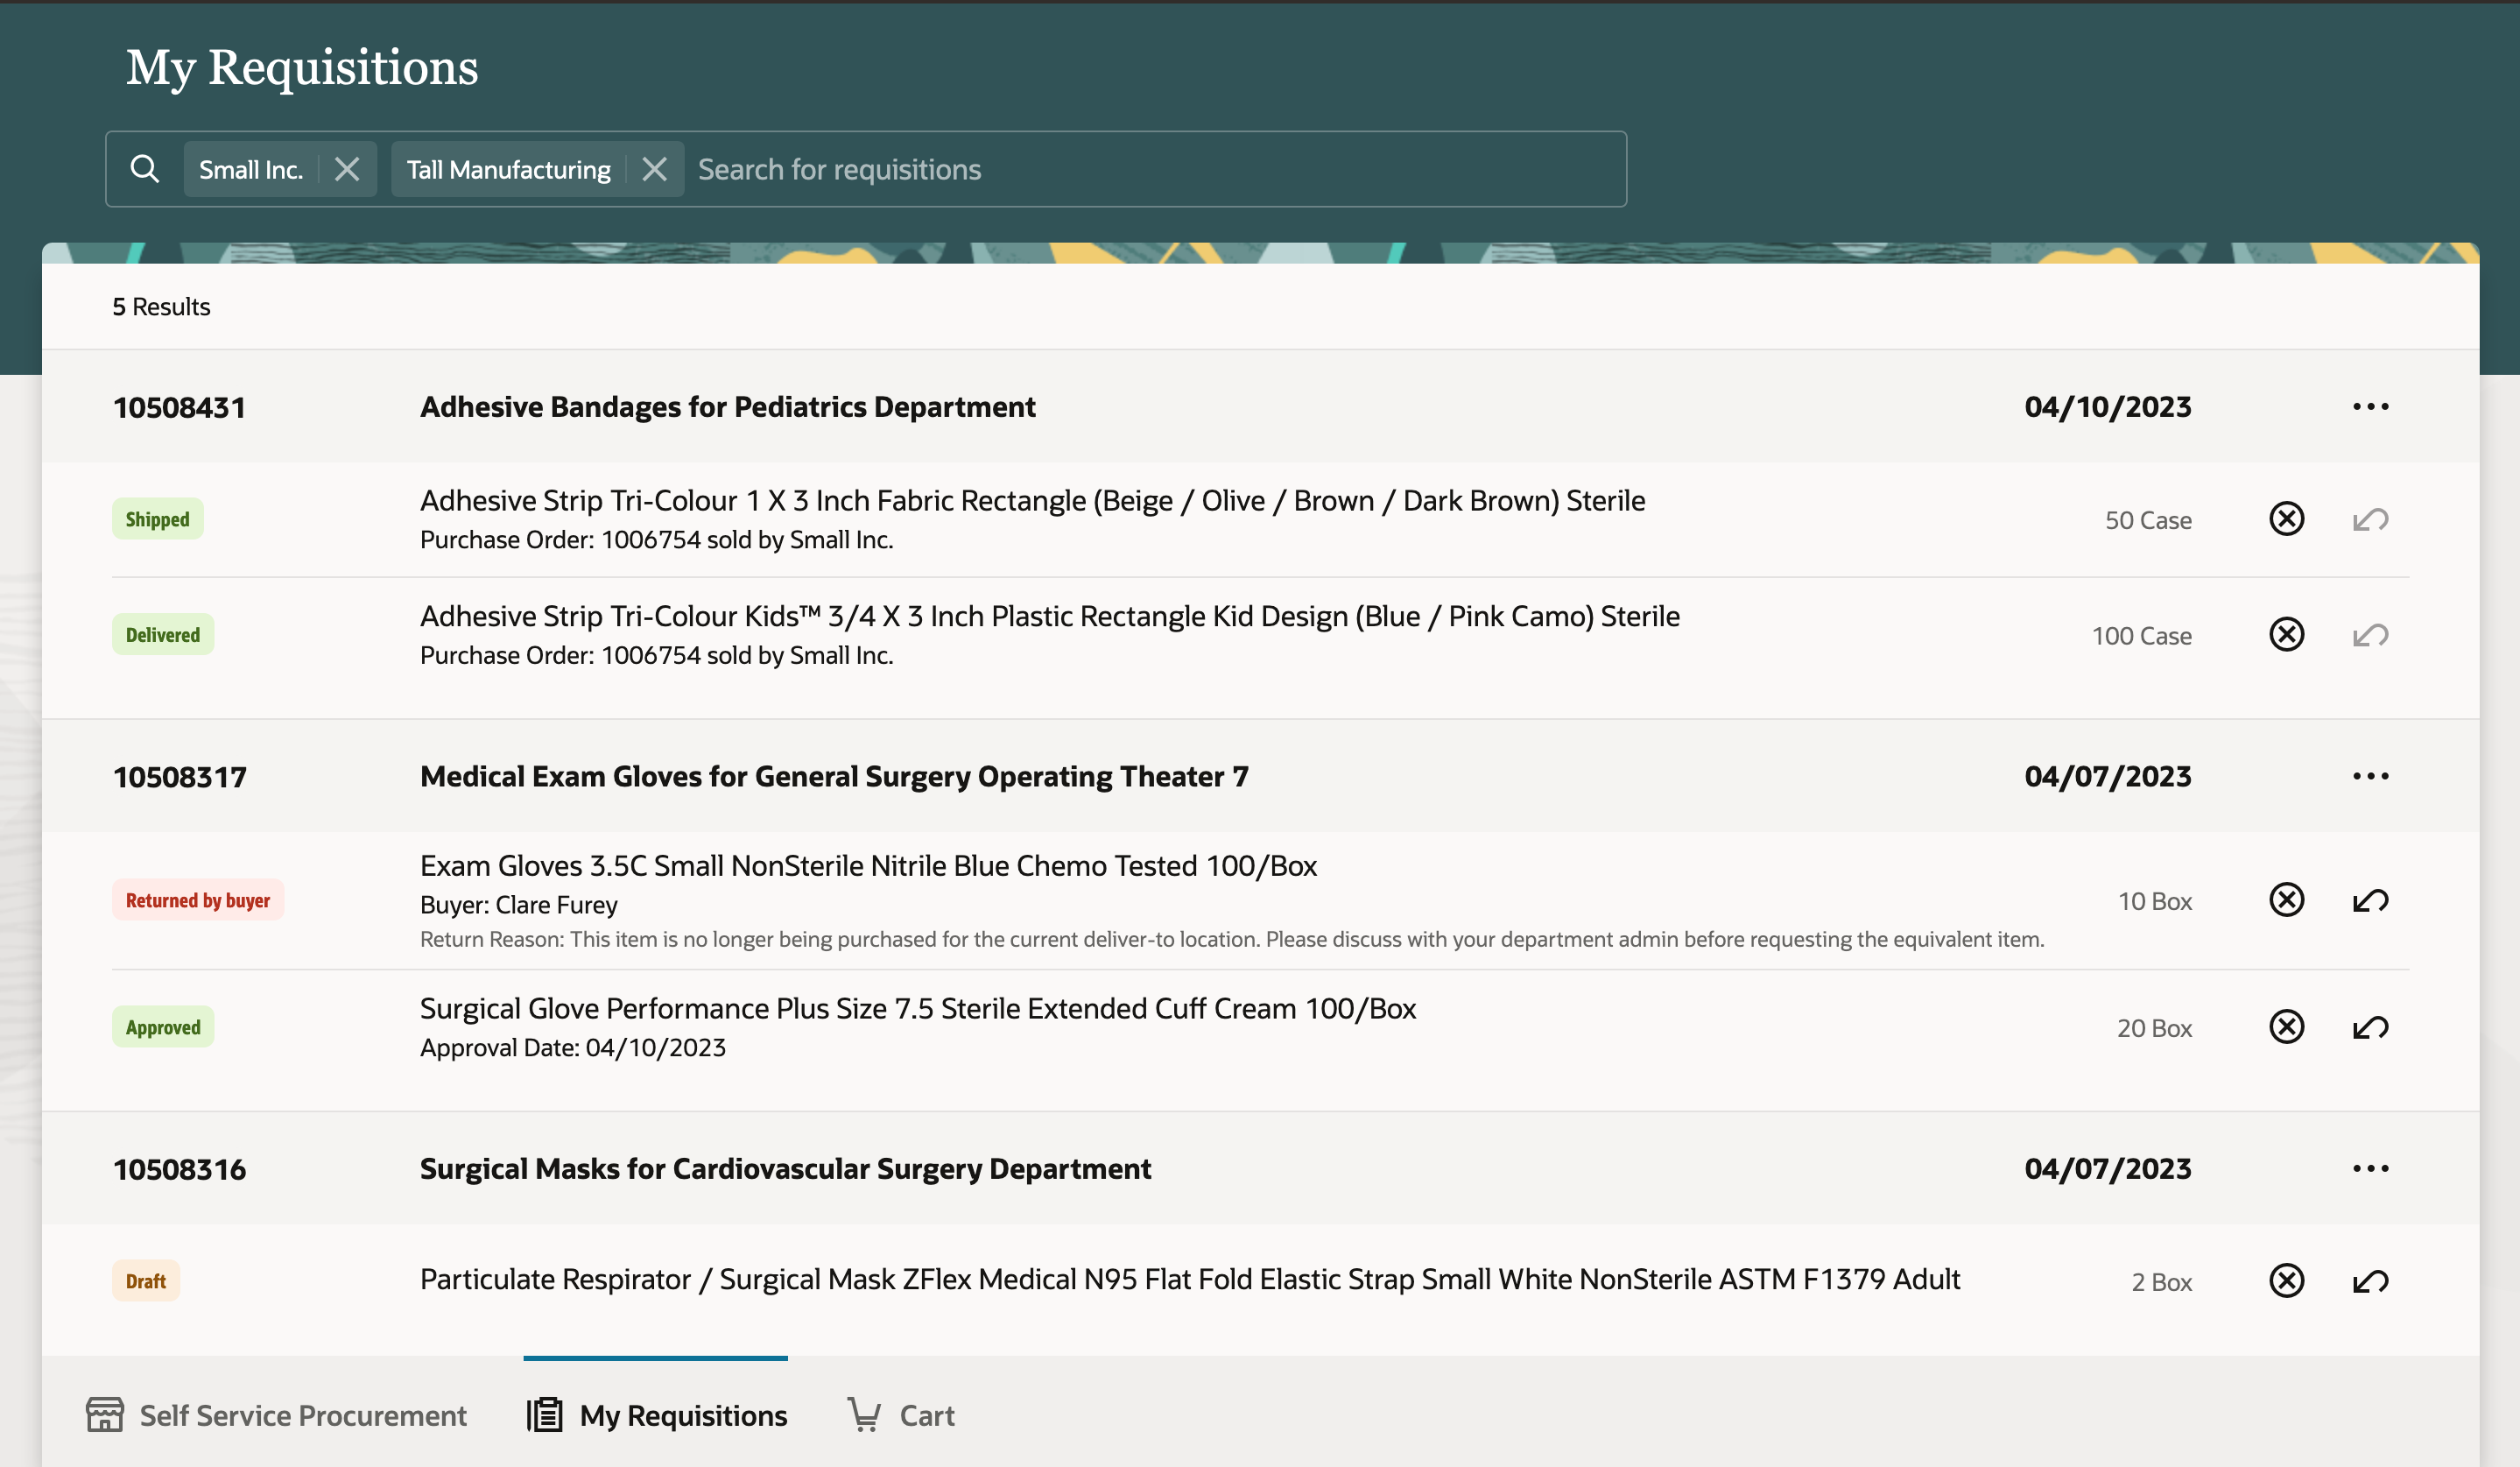Screen dimensions: 2520x1467
Task: Click return arrow for exam gloves line
Action: point(2370,901)
